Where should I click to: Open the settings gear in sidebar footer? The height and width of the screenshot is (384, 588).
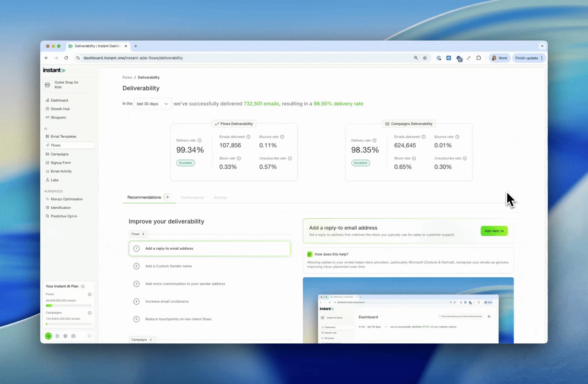[x=57, y=336]
